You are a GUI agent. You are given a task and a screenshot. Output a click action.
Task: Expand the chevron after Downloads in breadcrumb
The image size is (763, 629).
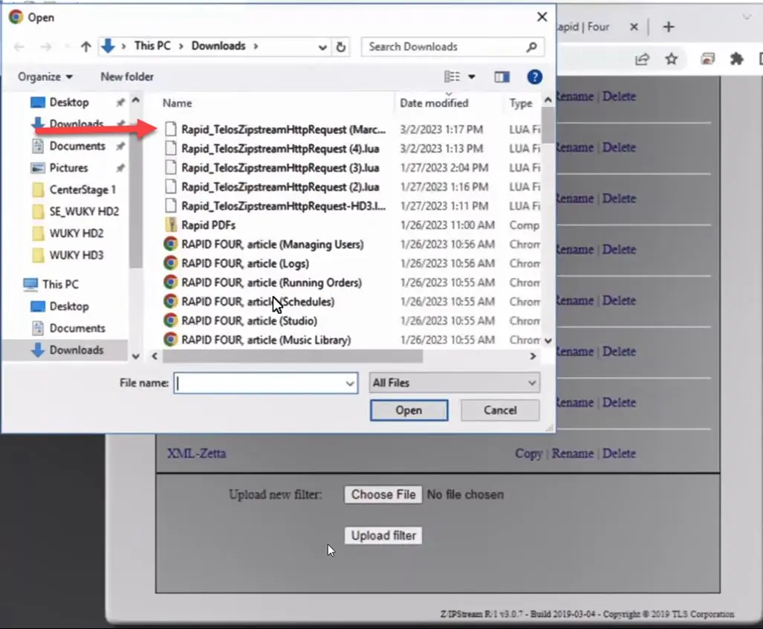pos(256,46)
